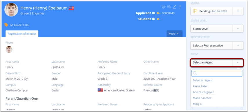Click '2020-2021 Academic Year' value

point(160,79)
